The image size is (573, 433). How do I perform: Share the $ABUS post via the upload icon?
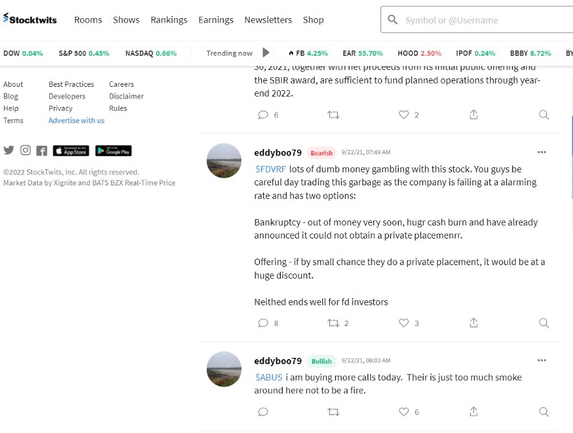474,412
